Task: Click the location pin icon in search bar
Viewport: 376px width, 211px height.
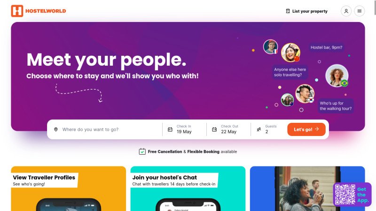Action: 56,129
